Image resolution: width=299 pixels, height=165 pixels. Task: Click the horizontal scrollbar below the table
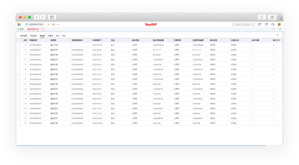pyautogui.click(x=142, y=146)
